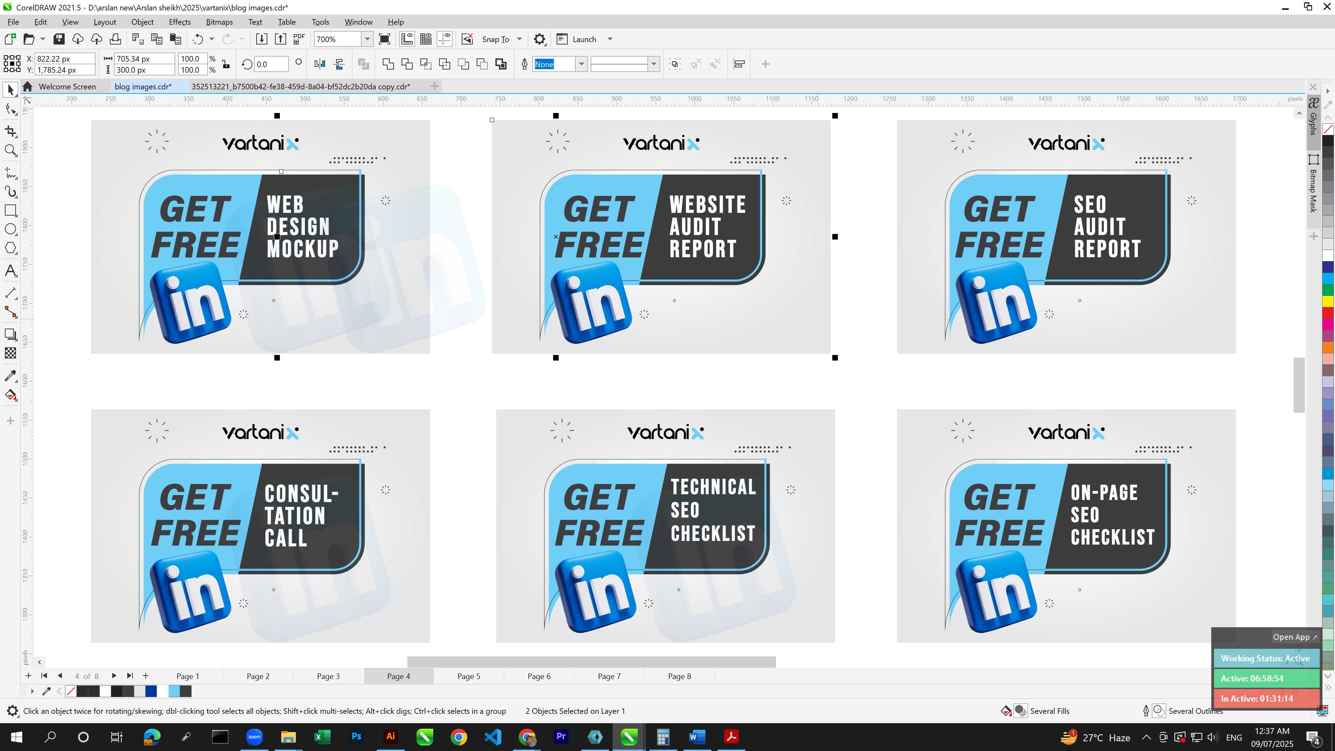The height and width of the screenshot is (751, 1335).
Task: Click the X position field
Action: [65, 58]
